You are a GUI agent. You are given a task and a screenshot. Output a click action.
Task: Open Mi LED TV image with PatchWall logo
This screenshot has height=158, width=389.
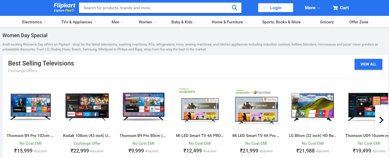(x=256, y=107)
